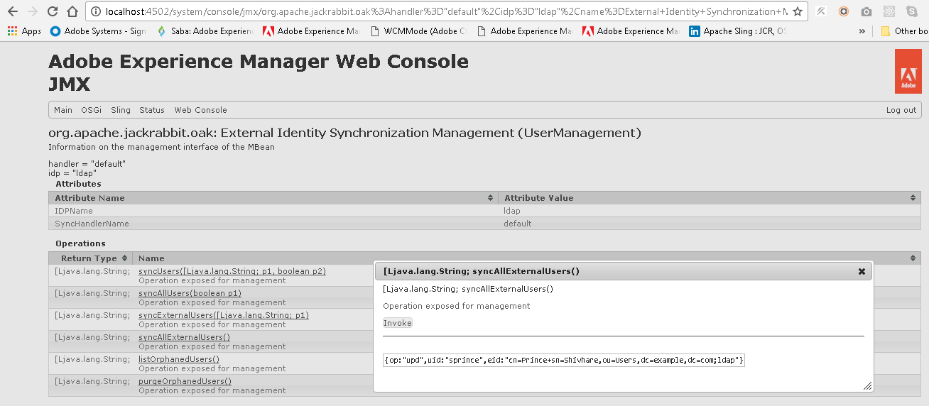Click the crossed-tools extension icon
Viewport: 929px width, 406px height.
(x=821, y=11)
